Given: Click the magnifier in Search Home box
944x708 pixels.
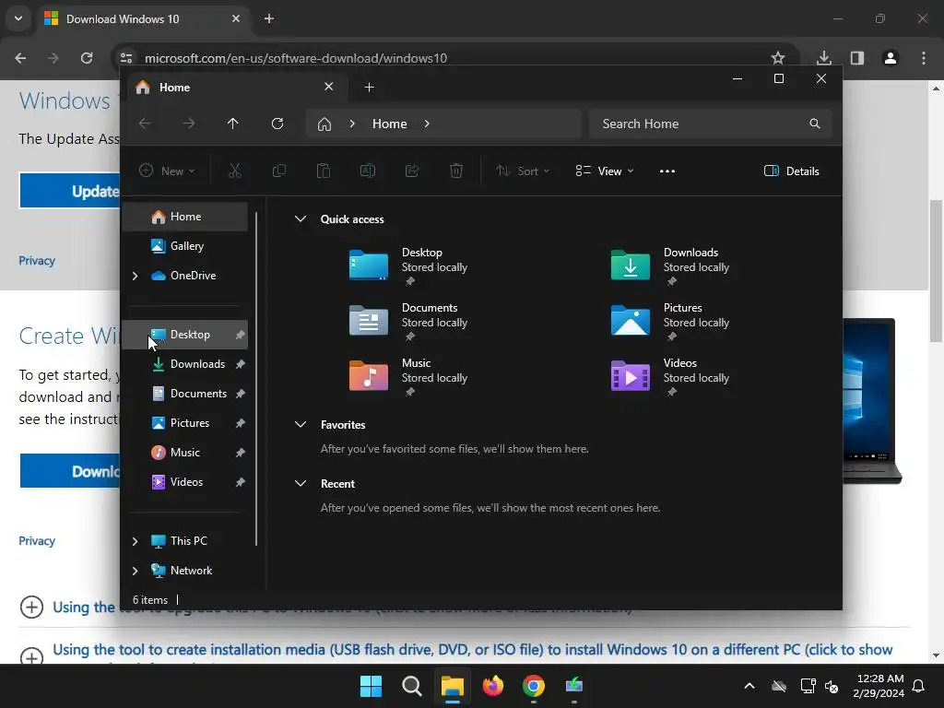Looking at the screenshot, I should coord(815,124).
